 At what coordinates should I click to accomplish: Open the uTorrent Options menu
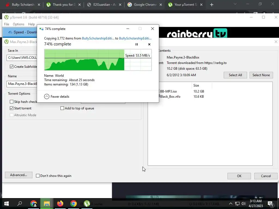pos(19,24)
